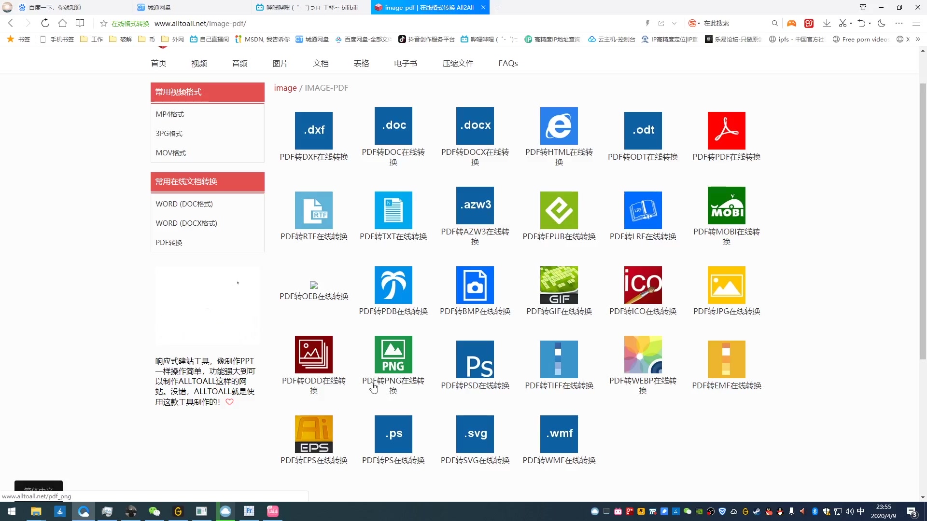
Task: Open the PDF to AZW3 converter icon
Action: tap(475, 205)
